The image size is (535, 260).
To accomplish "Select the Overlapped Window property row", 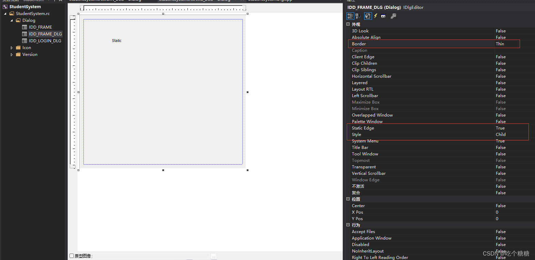I will [443, 115].
